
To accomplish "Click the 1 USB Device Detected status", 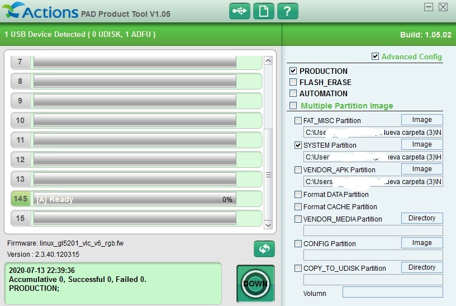I will point(80,34).
